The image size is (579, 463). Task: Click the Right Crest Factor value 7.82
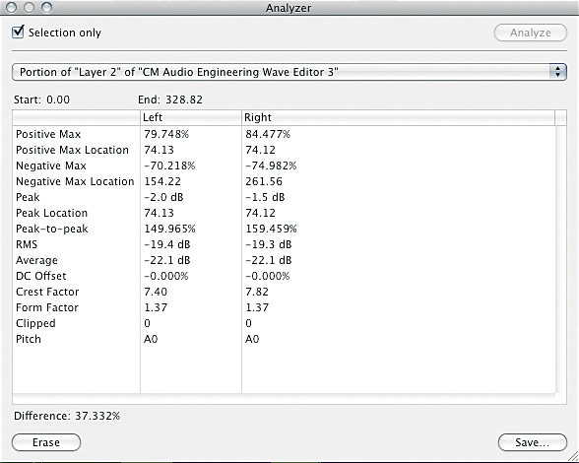257,292
